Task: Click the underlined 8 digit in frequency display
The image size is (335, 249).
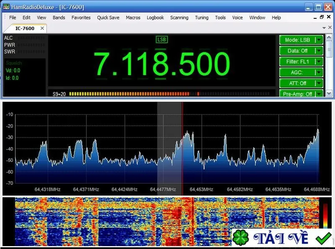Action: [x=161, y=64]
